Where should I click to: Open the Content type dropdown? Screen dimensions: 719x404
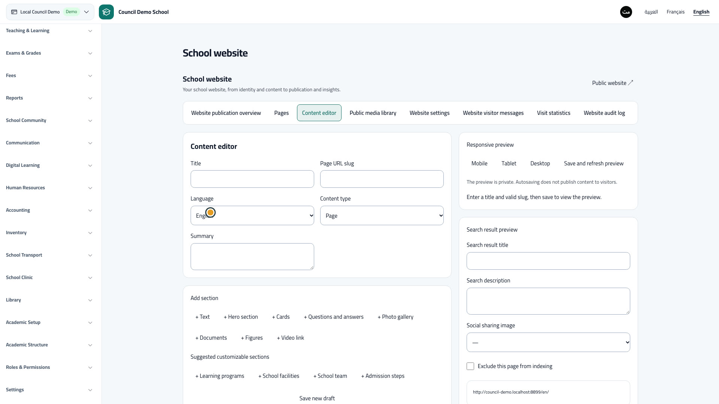[x=382, y=215]
